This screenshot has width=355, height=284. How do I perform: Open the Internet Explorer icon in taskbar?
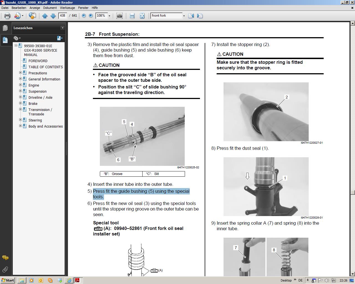[69, 280]
